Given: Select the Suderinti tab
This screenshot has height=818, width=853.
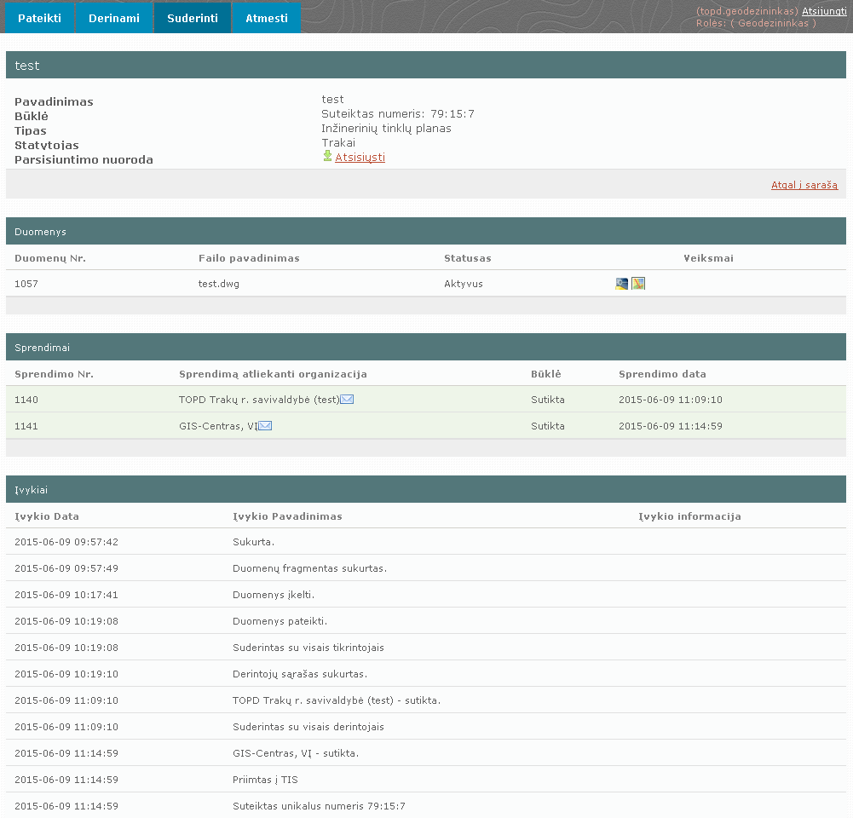Looking at the screenshot, I should 193,18.
